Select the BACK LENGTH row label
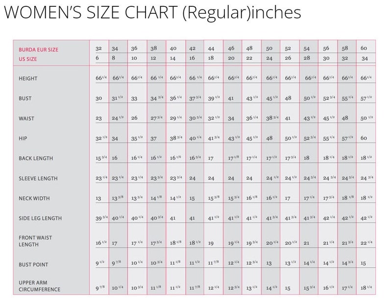 (36, 159)
